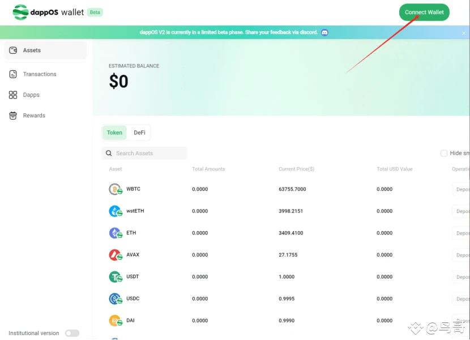Click Deposit button in the USDT row
This screenshot has height=340, width=470.
[461, 277]
